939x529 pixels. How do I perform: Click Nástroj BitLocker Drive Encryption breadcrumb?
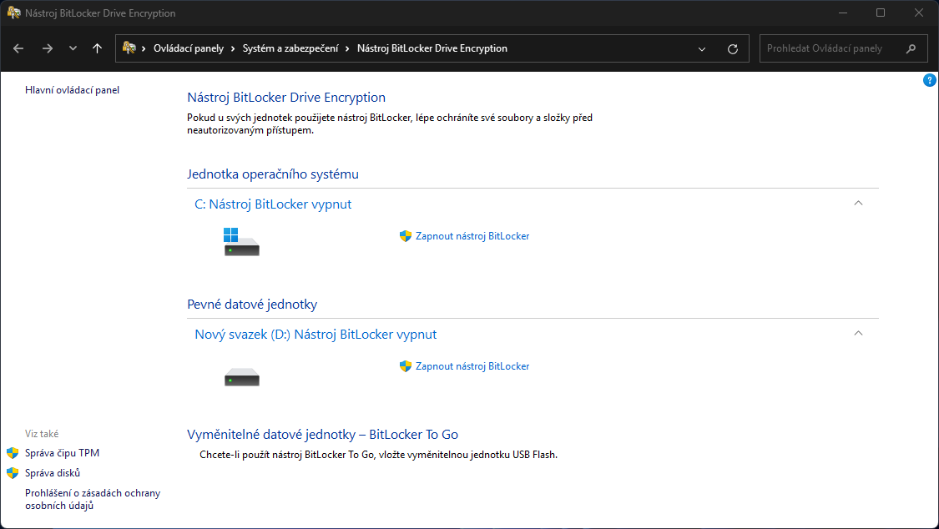pos(432,48)
